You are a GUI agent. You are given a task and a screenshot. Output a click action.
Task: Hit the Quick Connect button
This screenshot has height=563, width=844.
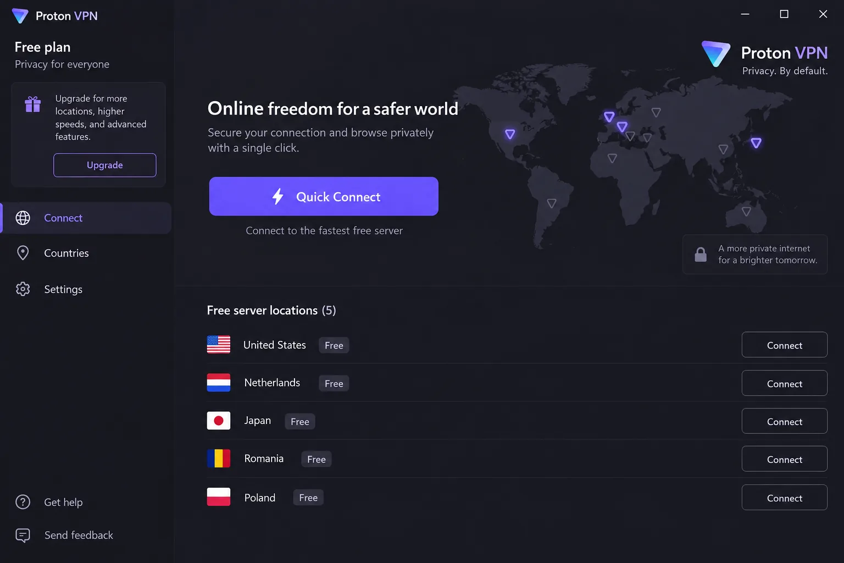324,196
